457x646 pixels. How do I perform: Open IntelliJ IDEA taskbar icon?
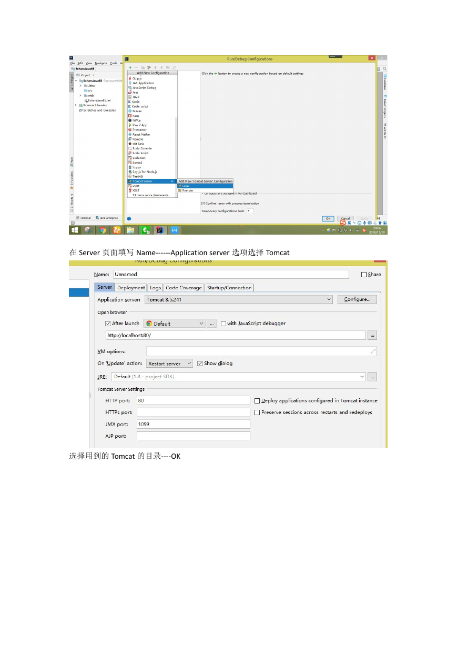[x=159, y=230]
